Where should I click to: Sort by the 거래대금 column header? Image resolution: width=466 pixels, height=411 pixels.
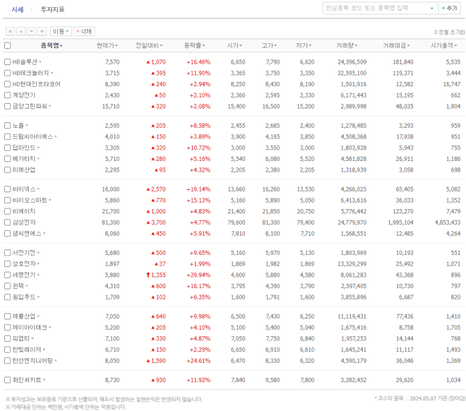(397, 45)
